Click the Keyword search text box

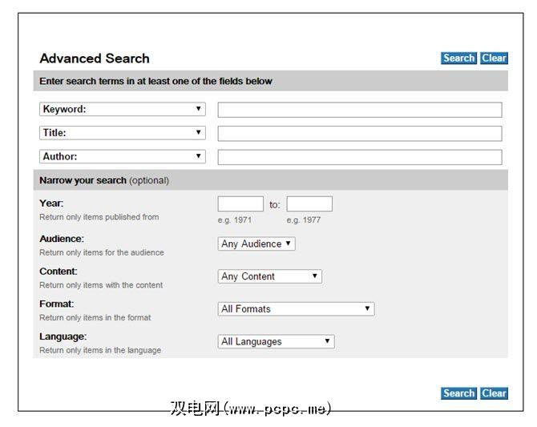click(360, 110)
